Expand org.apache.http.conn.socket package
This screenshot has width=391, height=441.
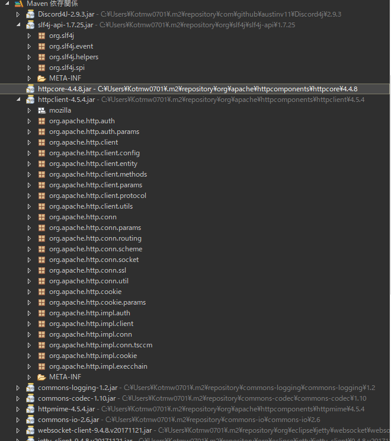tap(29, 260)
